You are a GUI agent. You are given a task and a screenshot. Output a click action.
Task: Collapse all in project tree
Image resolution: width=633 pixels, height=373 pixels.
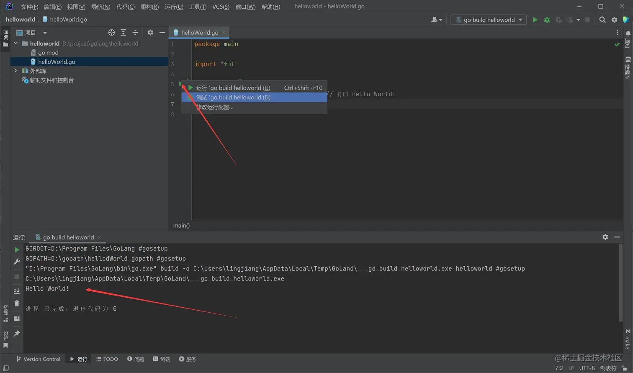[x=135, y=33]
